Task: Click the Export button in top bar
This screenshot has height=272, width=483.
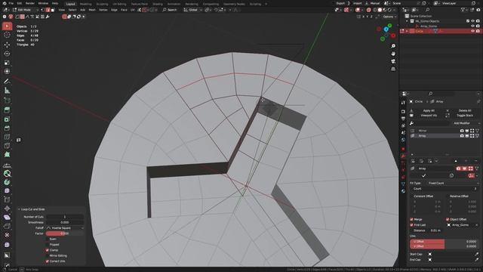Action: [x=340, y=3]
